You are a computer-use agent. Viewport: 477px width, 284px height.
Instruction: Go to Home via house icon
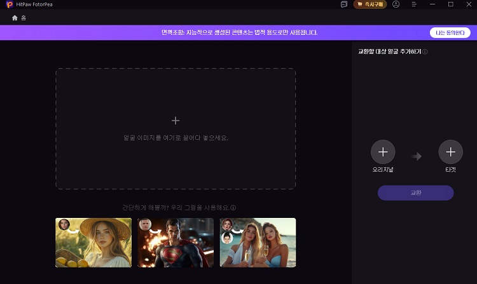tap(15, 18)
